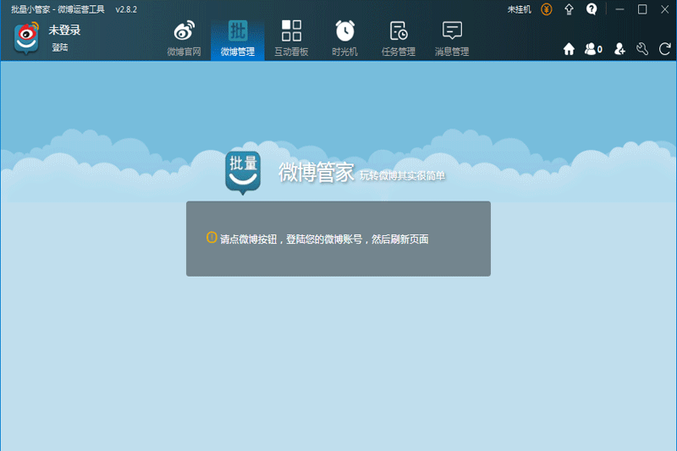Click the orange yuan coin icon
This screenshot has height=451, width=677.
tap(547, 9)
